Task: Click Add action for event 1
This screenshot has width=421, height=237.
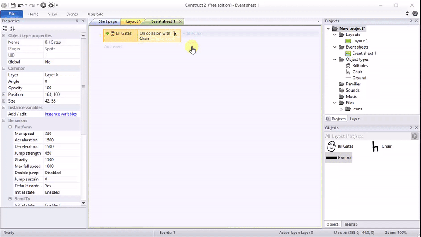Action: 193,33
